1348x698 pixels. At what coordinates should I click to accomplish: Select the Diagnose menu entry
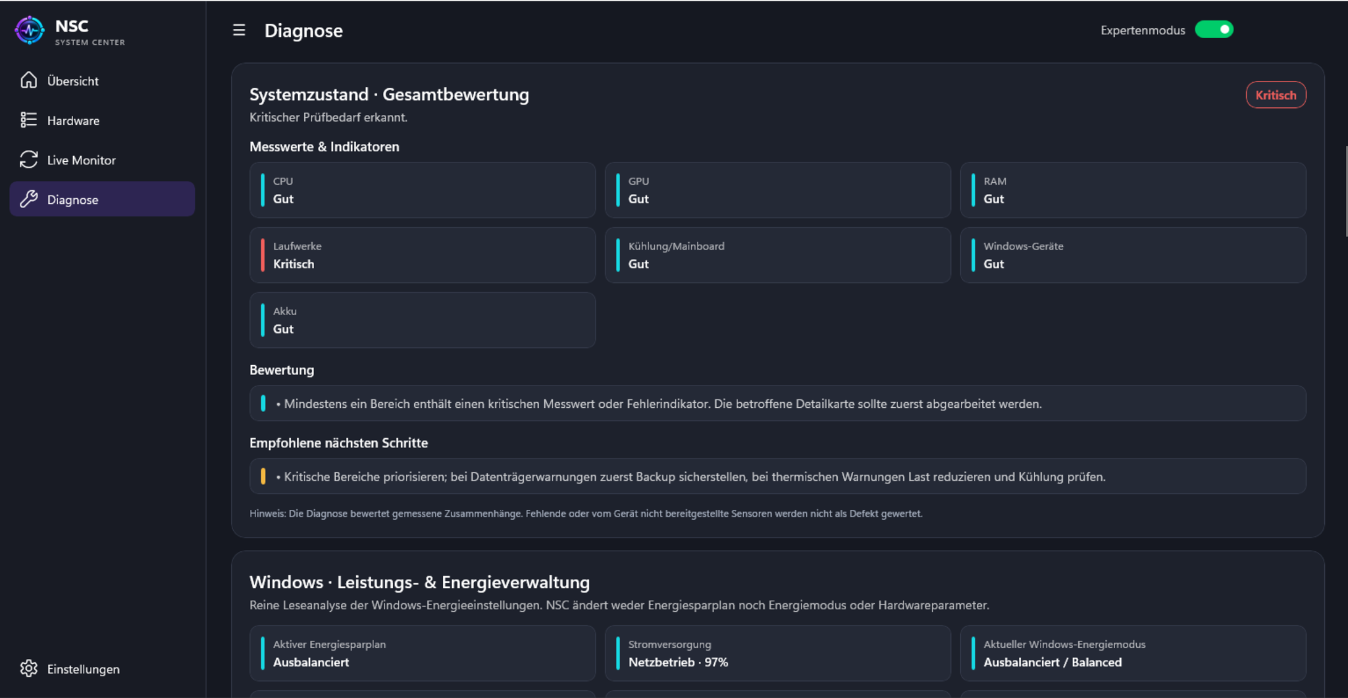[102, 199]
